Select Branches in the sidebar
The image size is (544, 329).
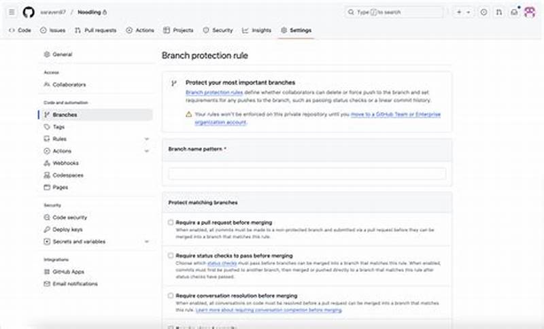coord(95,115)
